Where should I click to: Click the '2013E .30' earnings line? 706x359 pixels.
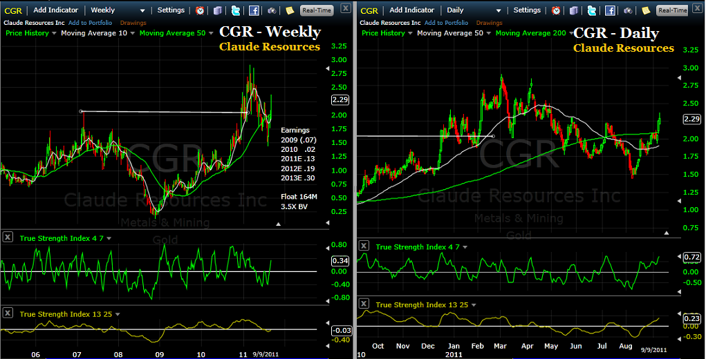tap(297, 178)
